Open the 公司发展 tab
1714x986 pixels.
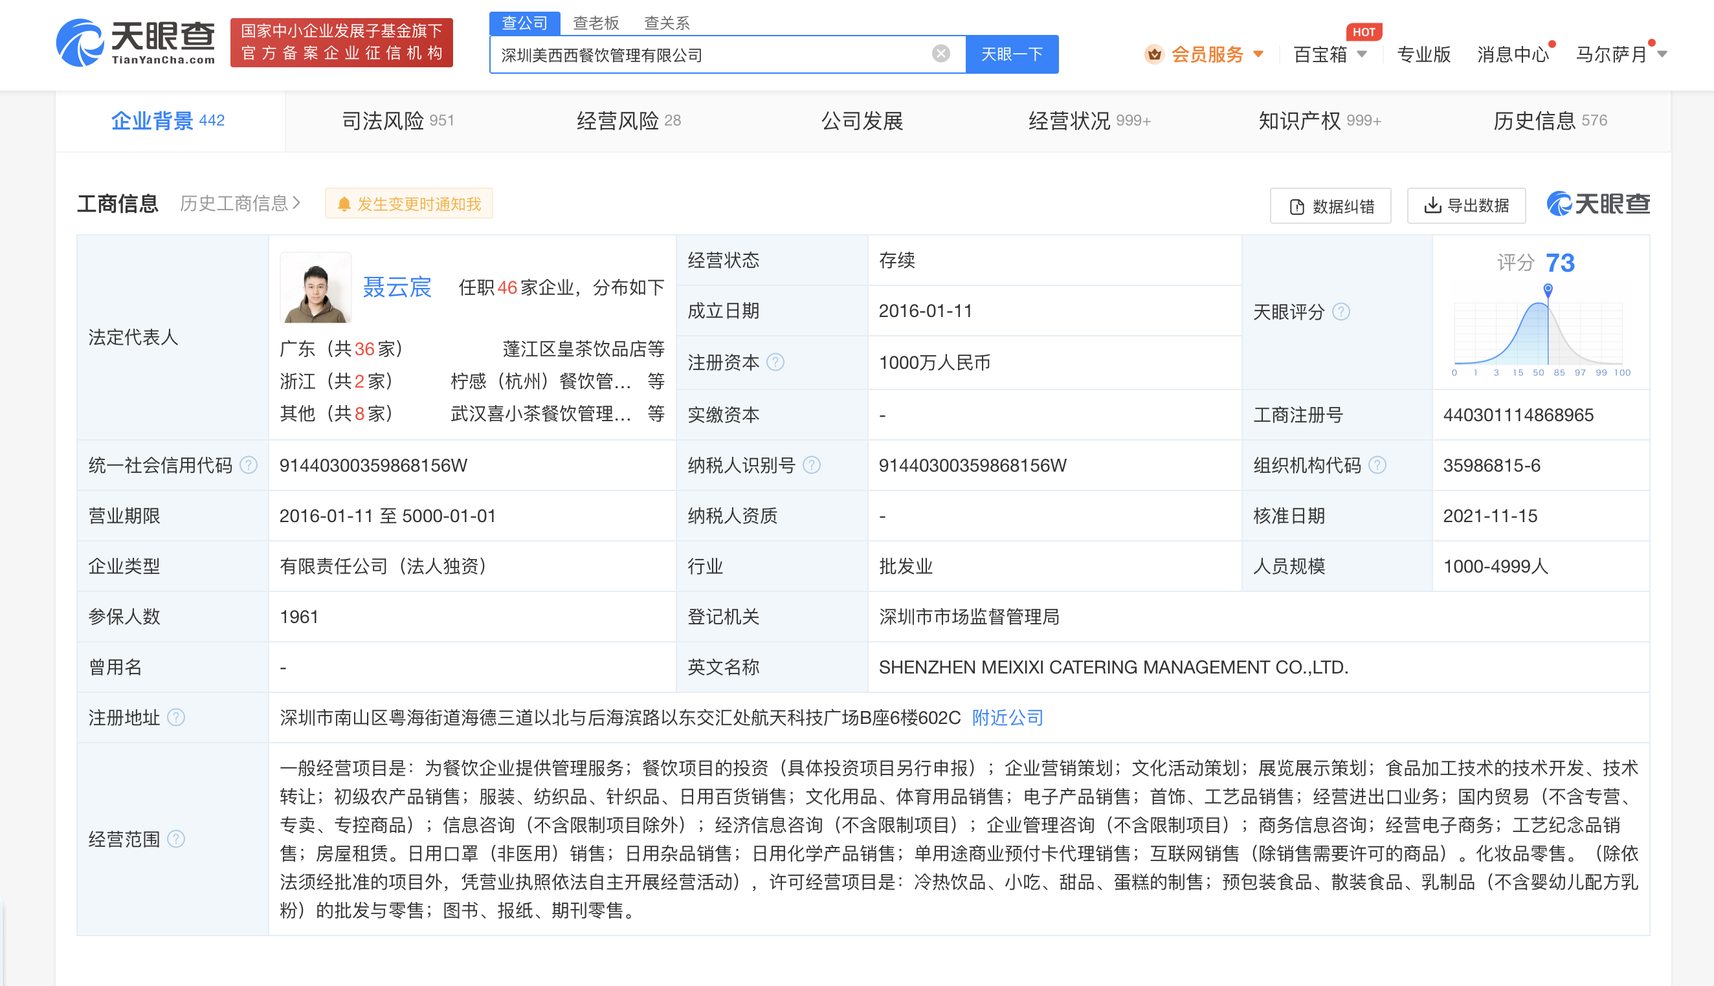[861, 120]
